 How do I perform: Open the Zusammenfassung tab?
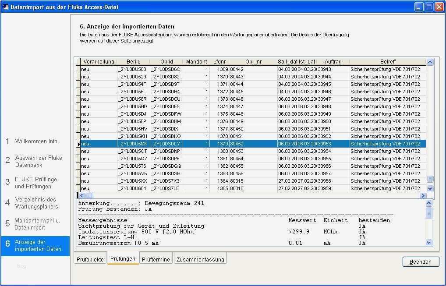coord(200,259)
